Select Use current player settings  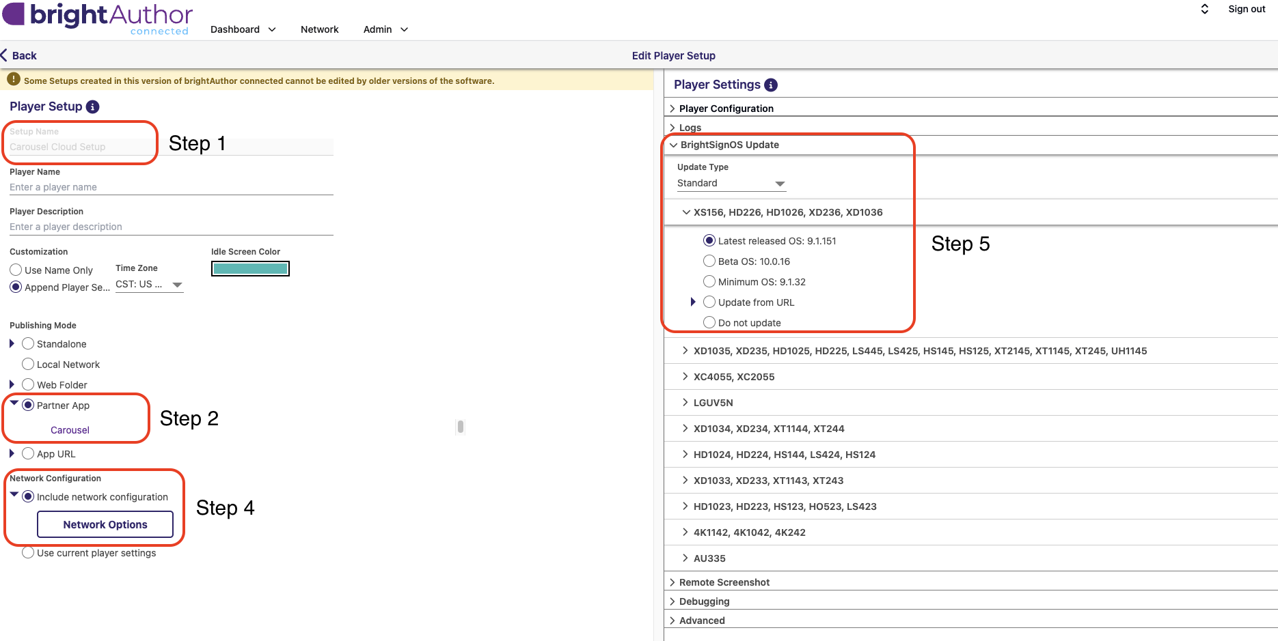coord(28,552)
